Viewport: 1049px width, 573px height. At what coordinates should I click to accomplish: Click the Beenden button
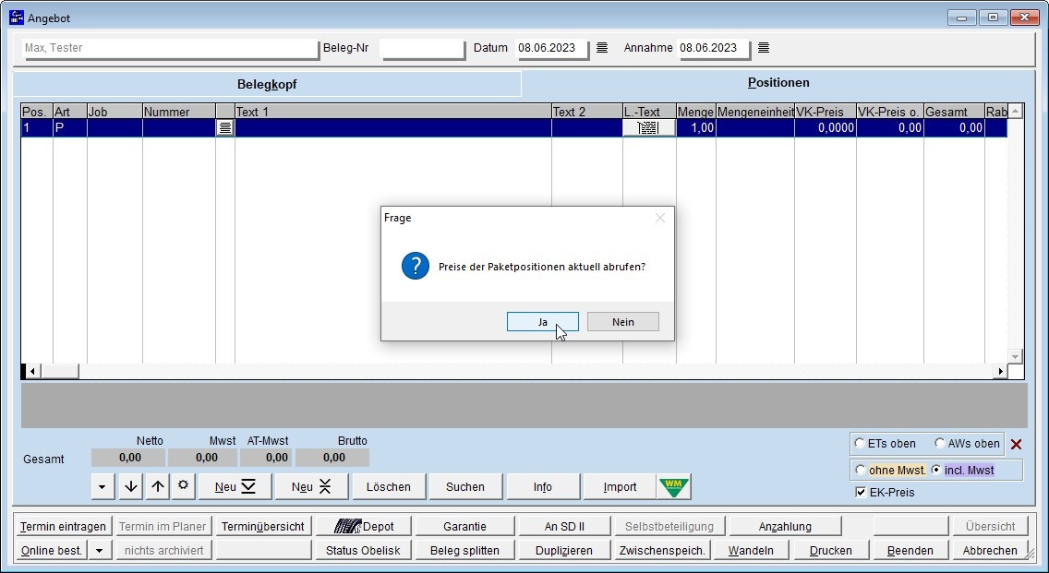coord(910,550)
